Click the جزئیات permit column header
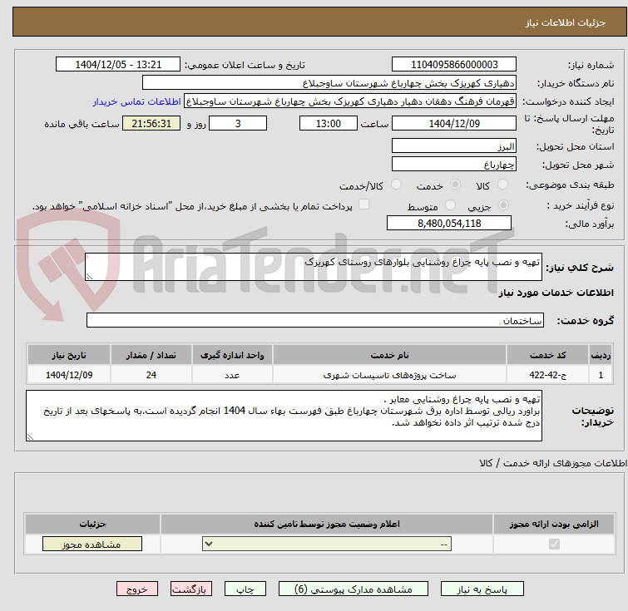This screenshot has height=611, width=628. (x=92, y=524)
